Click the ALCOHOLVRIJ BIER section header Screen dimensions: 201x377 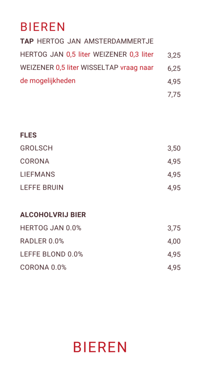point(53,215)
